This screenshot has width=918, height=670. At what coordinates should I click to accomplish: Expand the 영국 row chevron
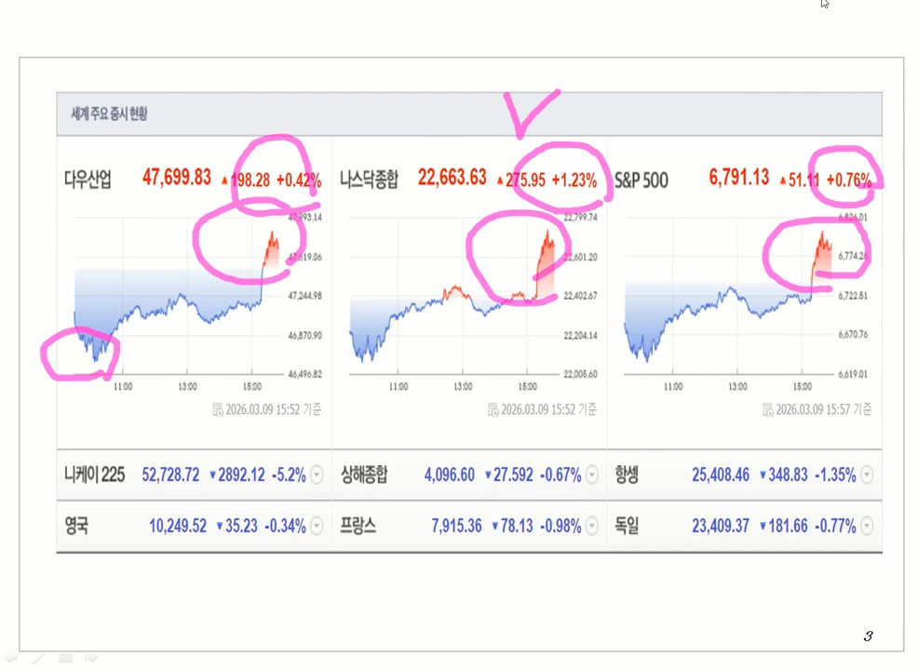tap(317, 526)
